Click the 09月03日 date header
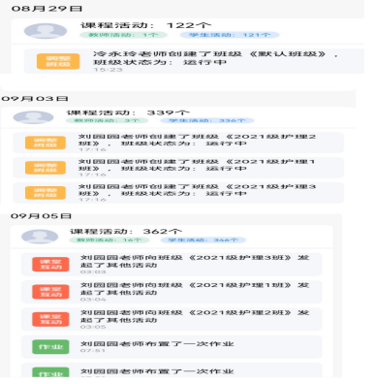Viewport: 374px width, 384px height. coord(35,99)
